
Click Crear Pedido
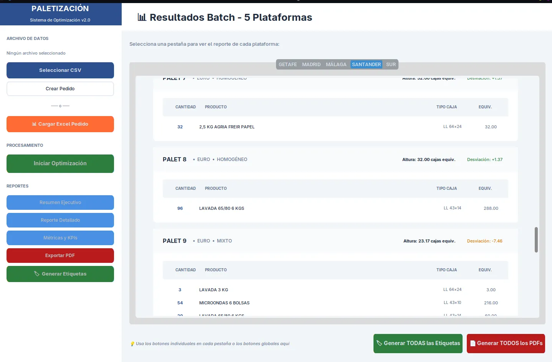[x=60, y=88]
